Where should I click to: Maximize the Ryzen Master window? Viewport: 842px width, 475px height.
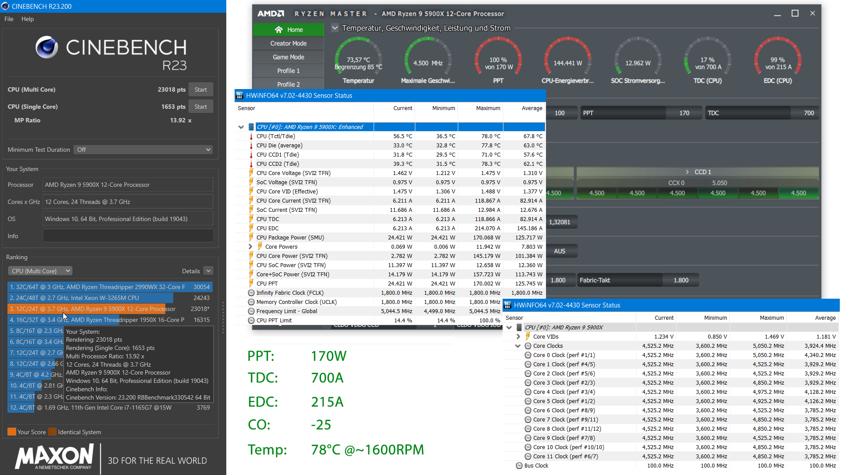(795, 14)
